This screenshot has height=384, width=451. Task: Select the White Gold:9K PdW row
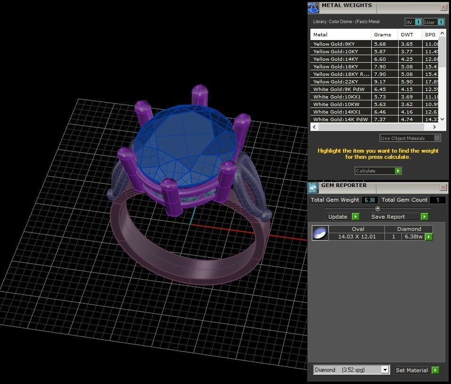(x=375, y=89)
